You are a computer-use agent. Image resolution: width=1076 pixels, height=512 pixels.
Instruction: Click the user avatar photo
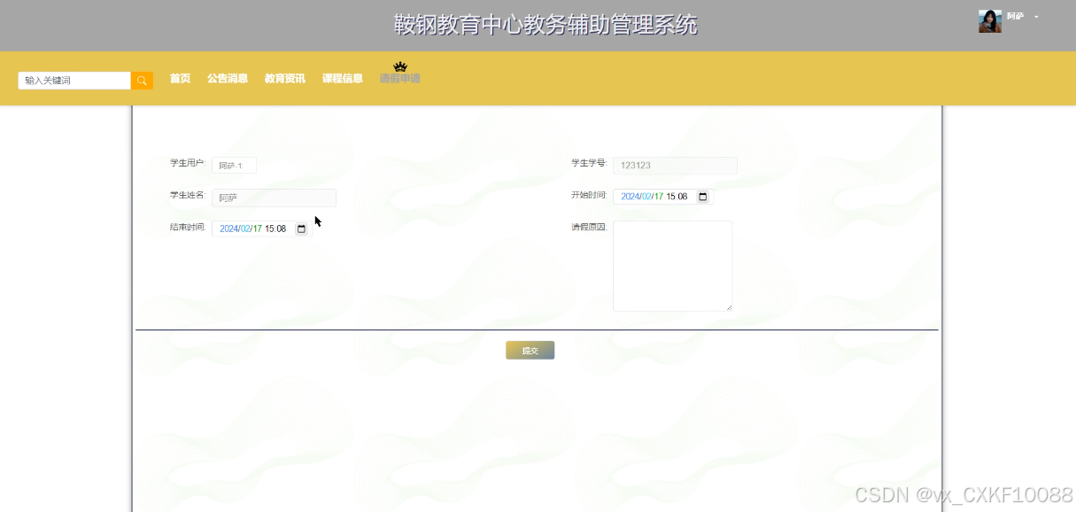pos(990,21)
